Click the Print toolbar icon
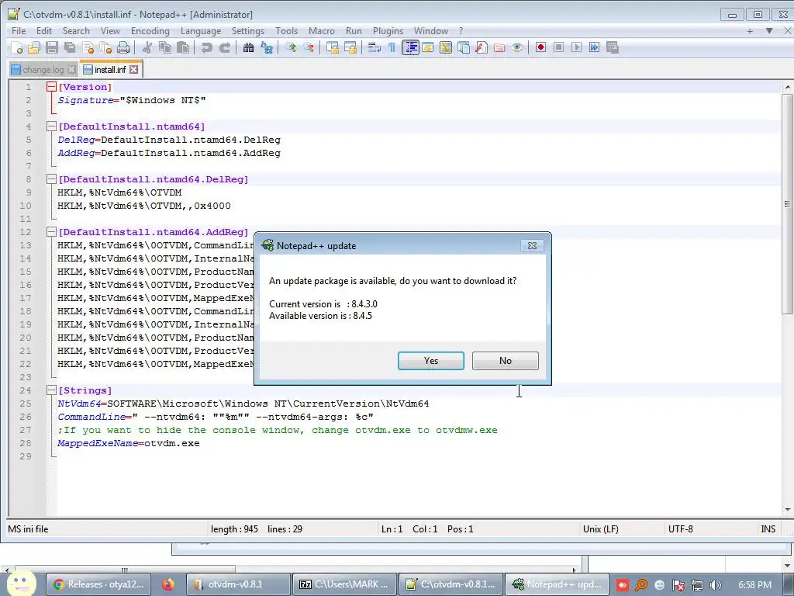 point(123,47)
